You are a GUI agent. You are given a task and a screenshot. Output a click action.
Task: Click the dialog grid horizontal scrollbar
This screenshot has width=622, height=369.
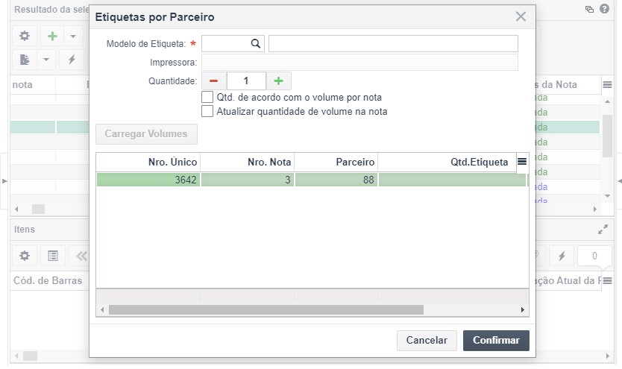pyautogui.click(x=266, y=309)
